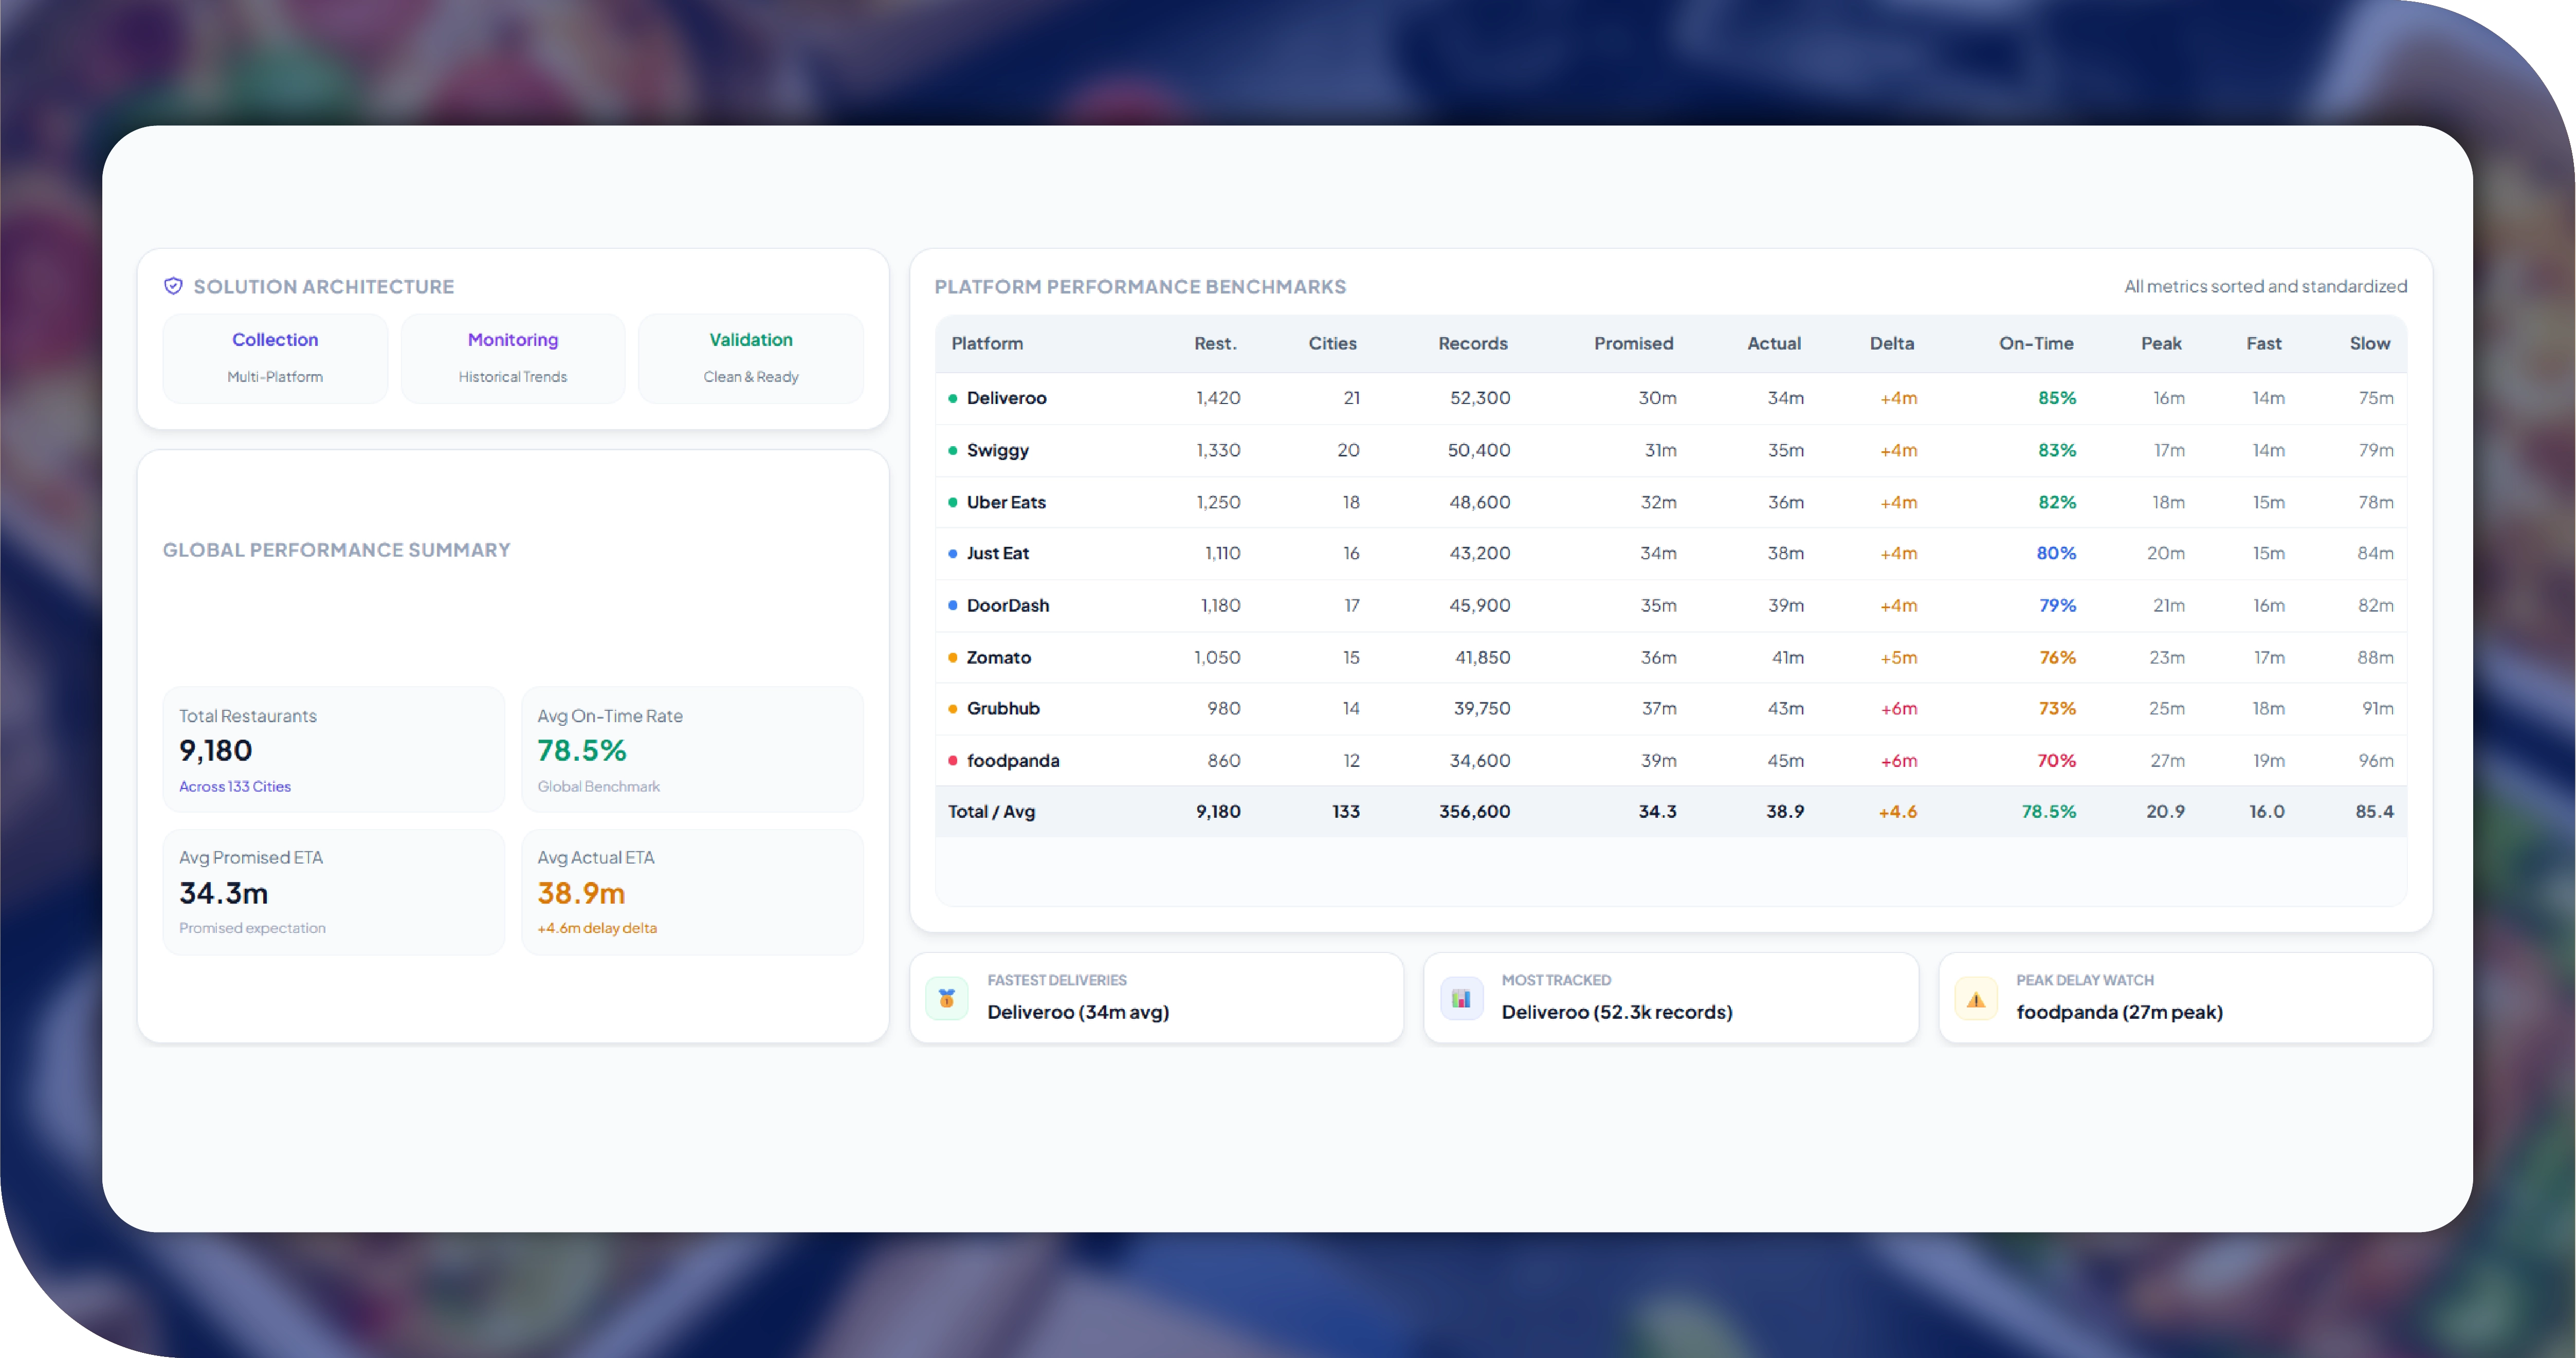Click the Zomato platform name
The width and height of the screenshot is (2576, 1358).
click(998, 657)
